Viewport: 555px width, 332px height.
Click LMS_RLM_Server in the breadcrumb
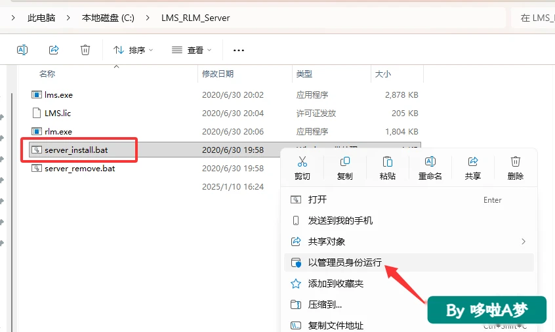tap(195, 18)
